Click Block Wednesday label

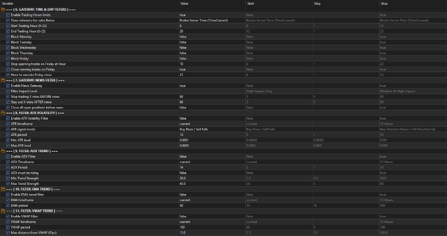pyautogui.click(x=23, y=47)
